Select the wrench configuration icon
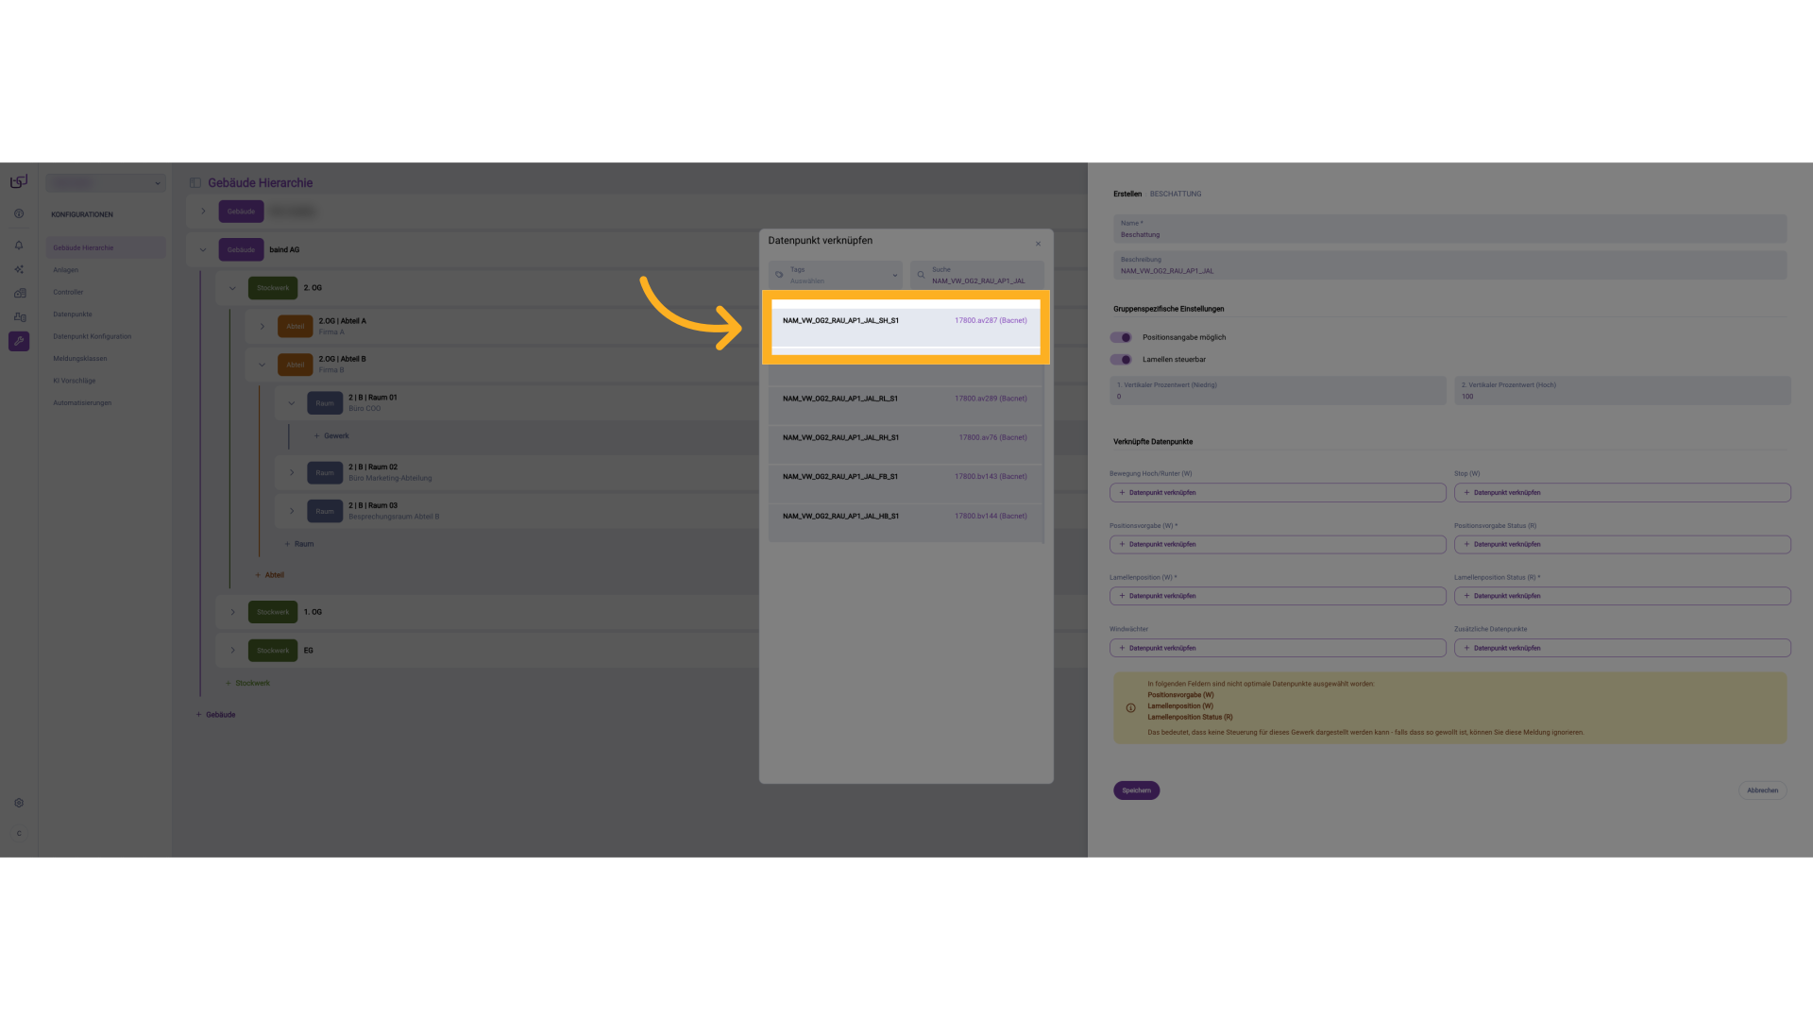The width and height of the screenshot is (1813, 1020). click(x=19, y=341)
